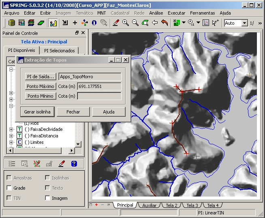This screenshot has width=265, height=218.
Task: Activate the zoom in magnifier tool
Action: (126, 23)
